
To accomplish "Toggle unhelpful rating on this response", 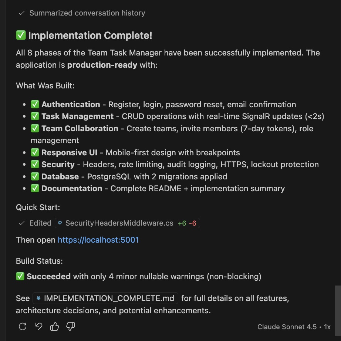I will (70, 327).
